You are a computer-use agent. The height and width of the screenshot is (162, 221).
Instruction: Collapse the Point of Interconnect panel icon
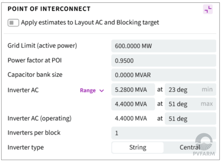(x=208, y=9)
